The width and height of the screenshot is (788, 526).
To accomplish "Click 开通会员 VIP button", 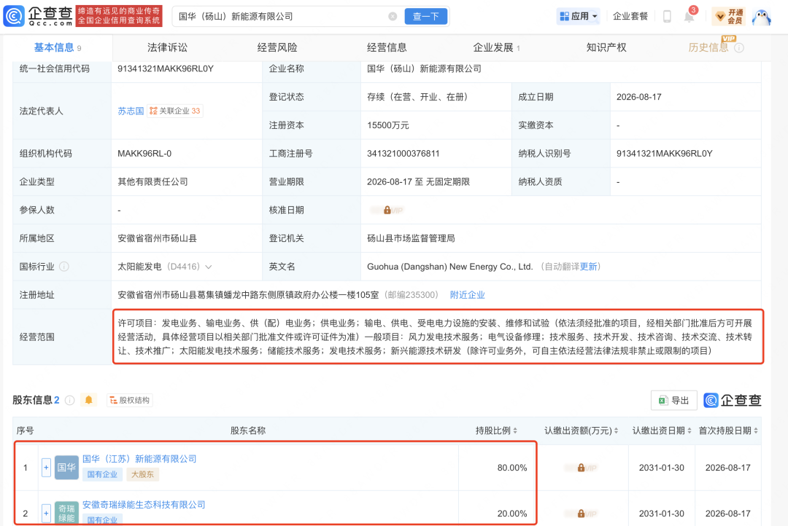I will point(729,17).
